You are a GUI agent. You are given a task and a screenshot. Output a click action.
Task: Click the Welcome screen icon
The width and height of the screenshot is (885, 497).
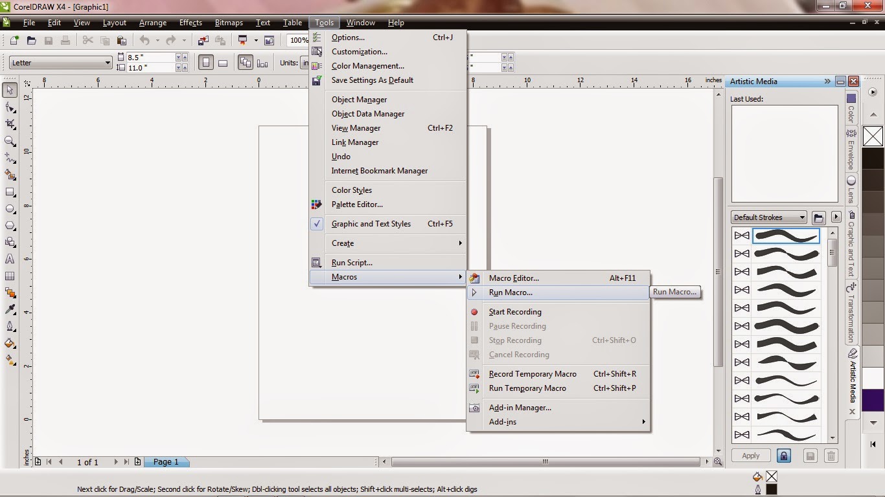[269, 40]
